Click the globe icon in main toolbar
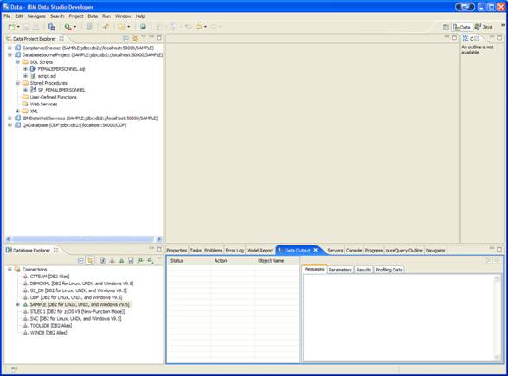 [x=143, y=27]
